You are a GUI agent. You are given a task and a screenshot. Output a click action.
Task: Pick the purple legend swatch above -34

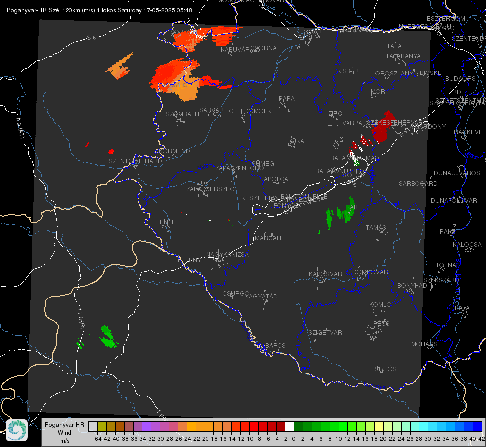[x=146, y=427]
